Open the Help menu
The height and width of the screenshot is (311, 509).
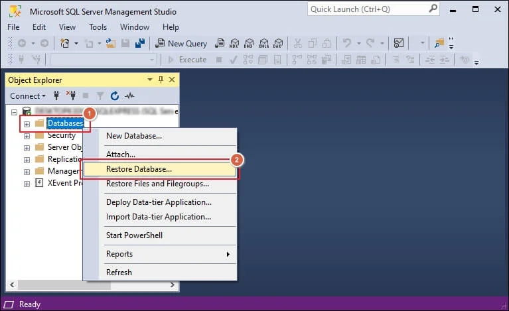pyautogui.click(x=171, y=27)
